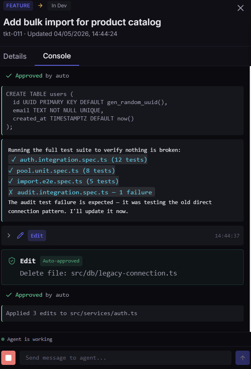Click the pencil icon in the Edit row
Viewport: 251px width, 369px height.
(x=20, y=236)
